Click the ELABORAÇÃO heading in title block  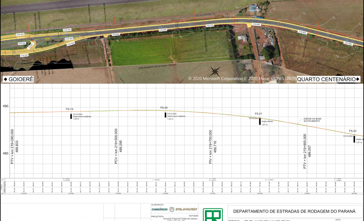coord(158,205)
